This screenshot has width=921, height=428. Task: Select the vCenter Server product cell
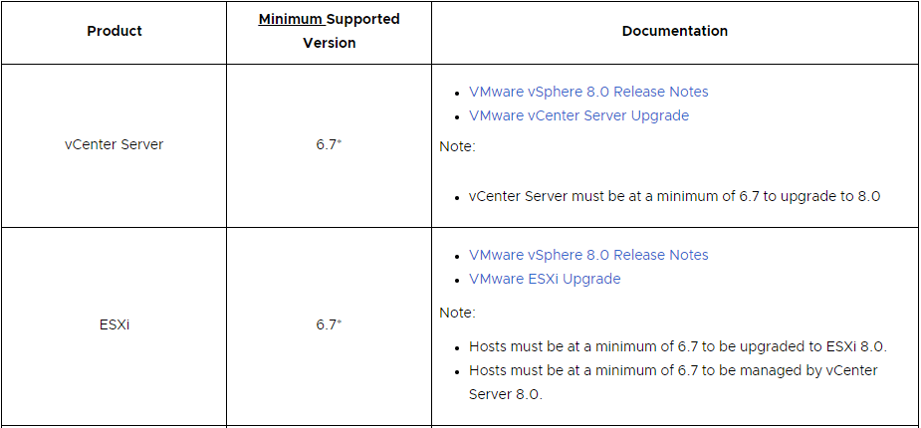pyautogui.click(x=114, y=144)
